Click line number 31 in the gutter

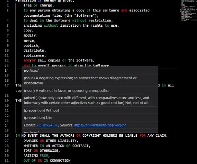[7, 161]
